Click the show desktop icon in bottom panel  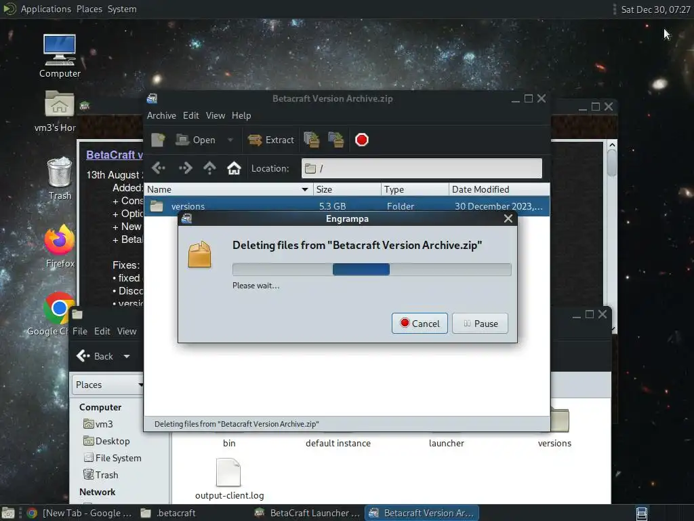click(8, 513)
